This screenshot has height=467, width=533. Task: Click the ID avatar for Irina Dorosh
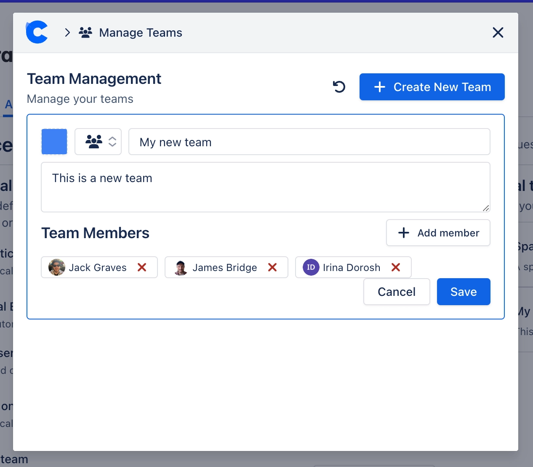coord(311,267)
